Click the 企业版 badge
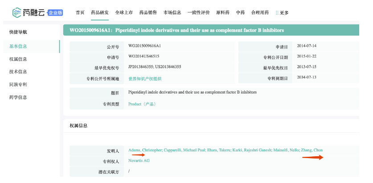 click(55, 12)
